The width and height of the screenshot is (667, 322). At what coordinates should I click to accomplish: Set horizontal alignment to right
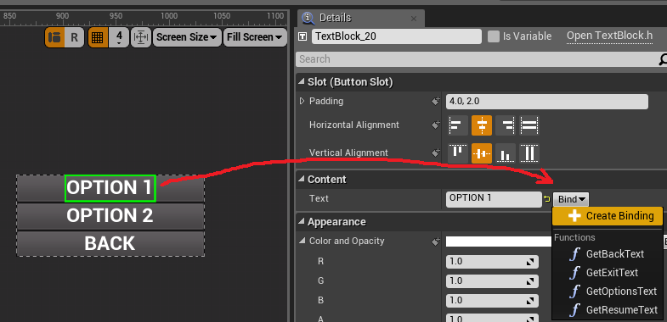506,125
